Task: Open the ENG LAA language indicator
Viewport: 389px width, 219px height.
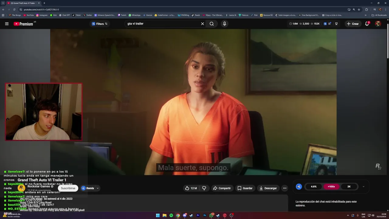Action: coord(363,215)
